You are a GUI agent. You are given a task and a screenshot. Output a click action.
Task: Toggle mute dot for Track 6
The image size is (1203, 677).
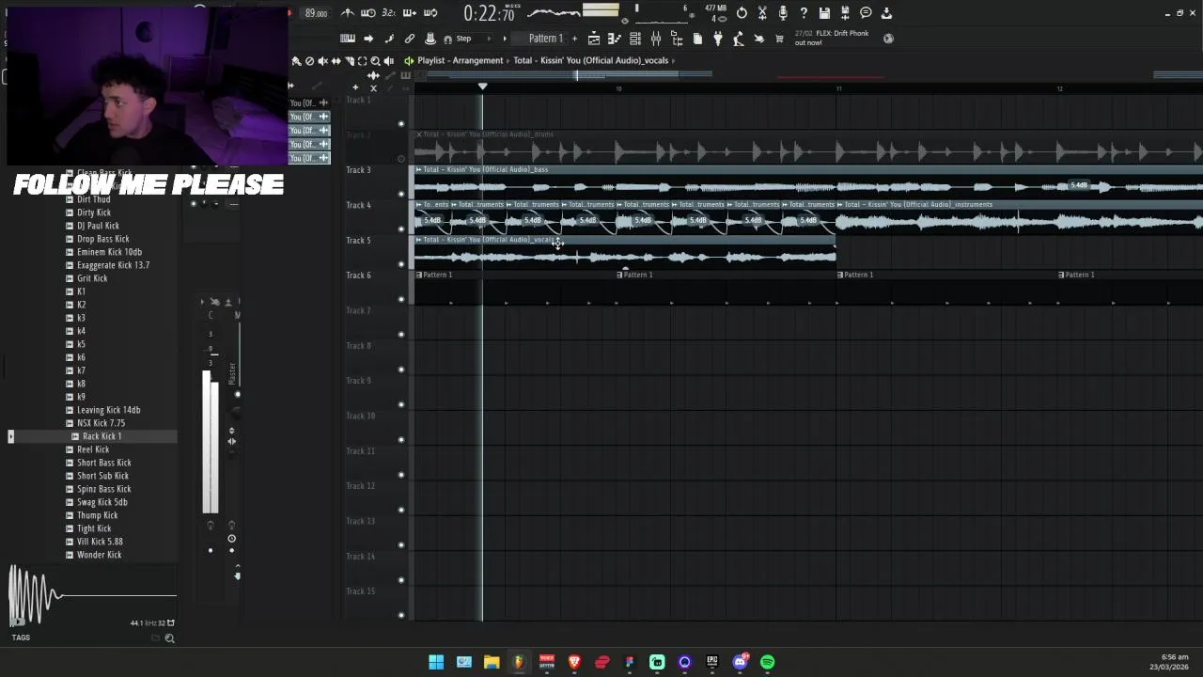click(x=401, y=300)
